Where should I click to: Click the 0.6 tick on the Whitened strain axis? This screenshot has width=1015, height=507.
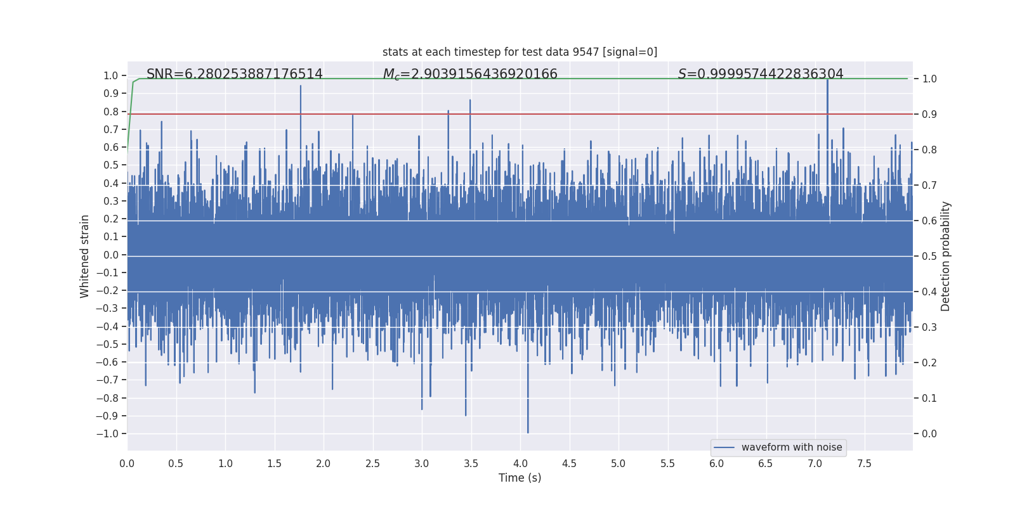click(111, 147)
